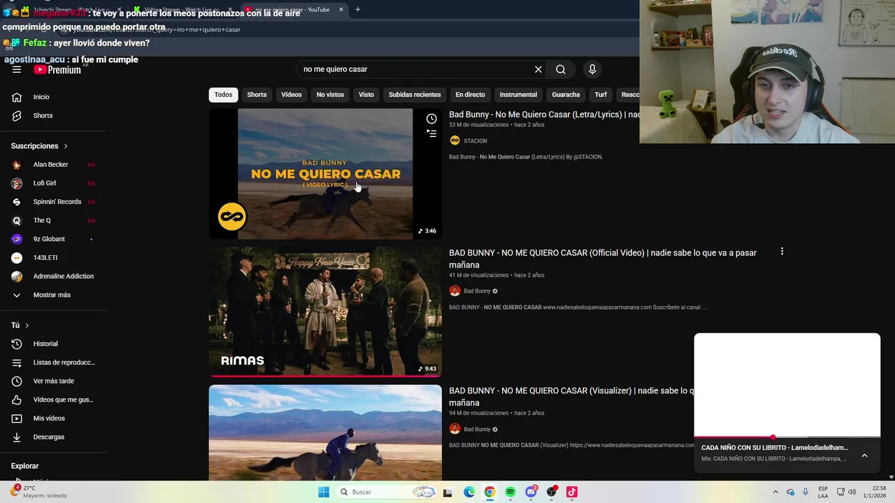
Task: Open the weather widget showing 27°C
Action: coord(38,492)
